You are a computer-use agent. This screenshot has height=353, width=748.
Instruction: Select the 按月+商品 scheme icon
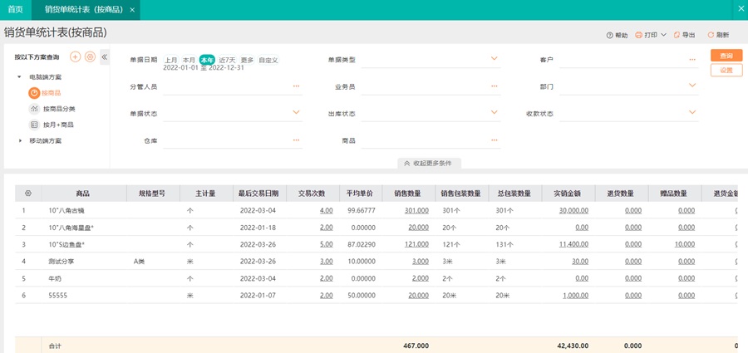34,125
